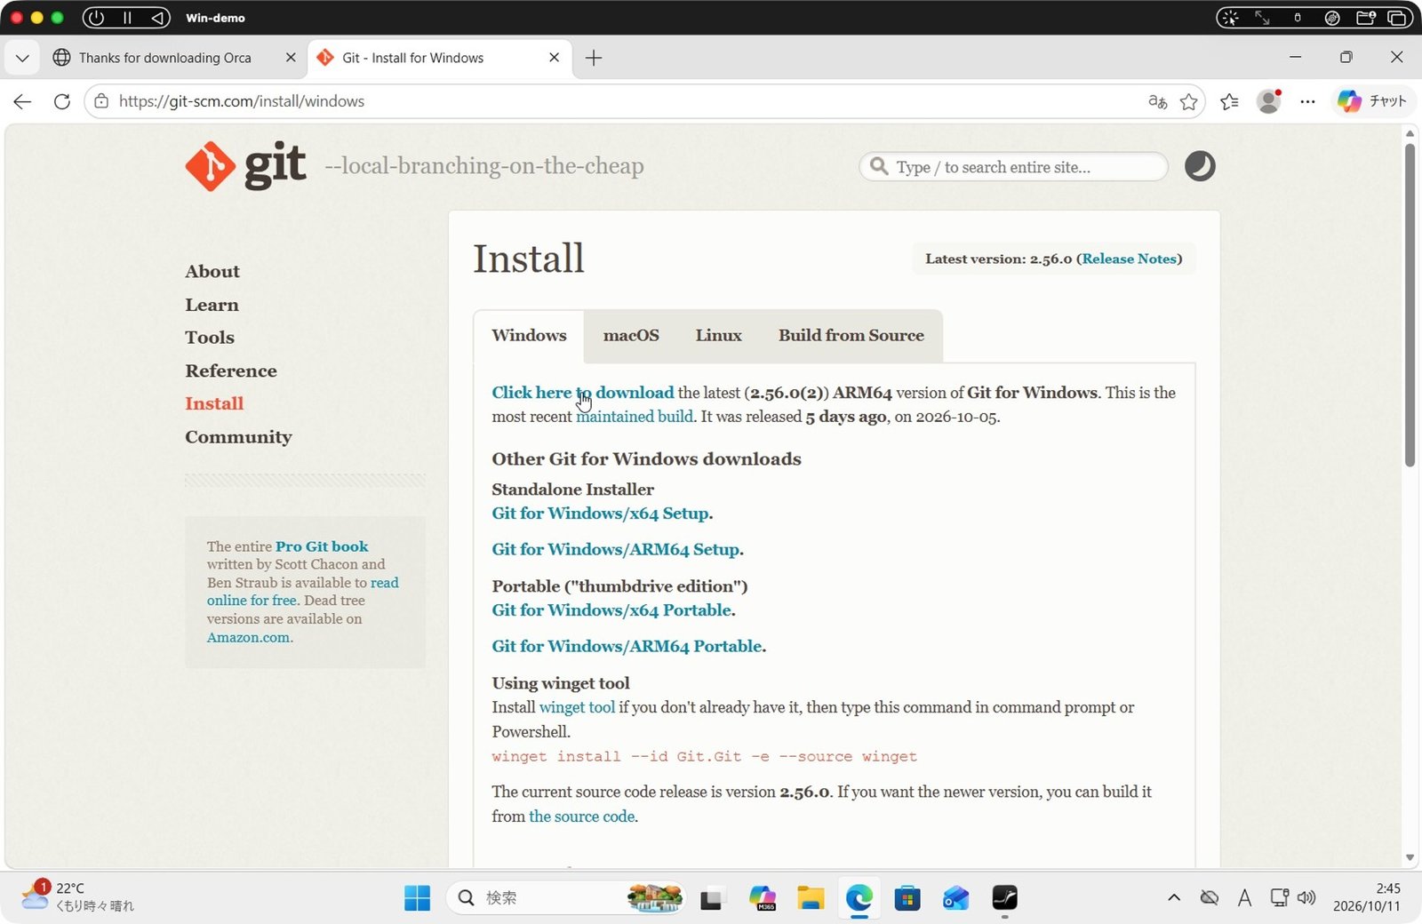Screen dimensions: 1422x924
Task: Select the Linux install tab
Action: [x=718, y=335]
